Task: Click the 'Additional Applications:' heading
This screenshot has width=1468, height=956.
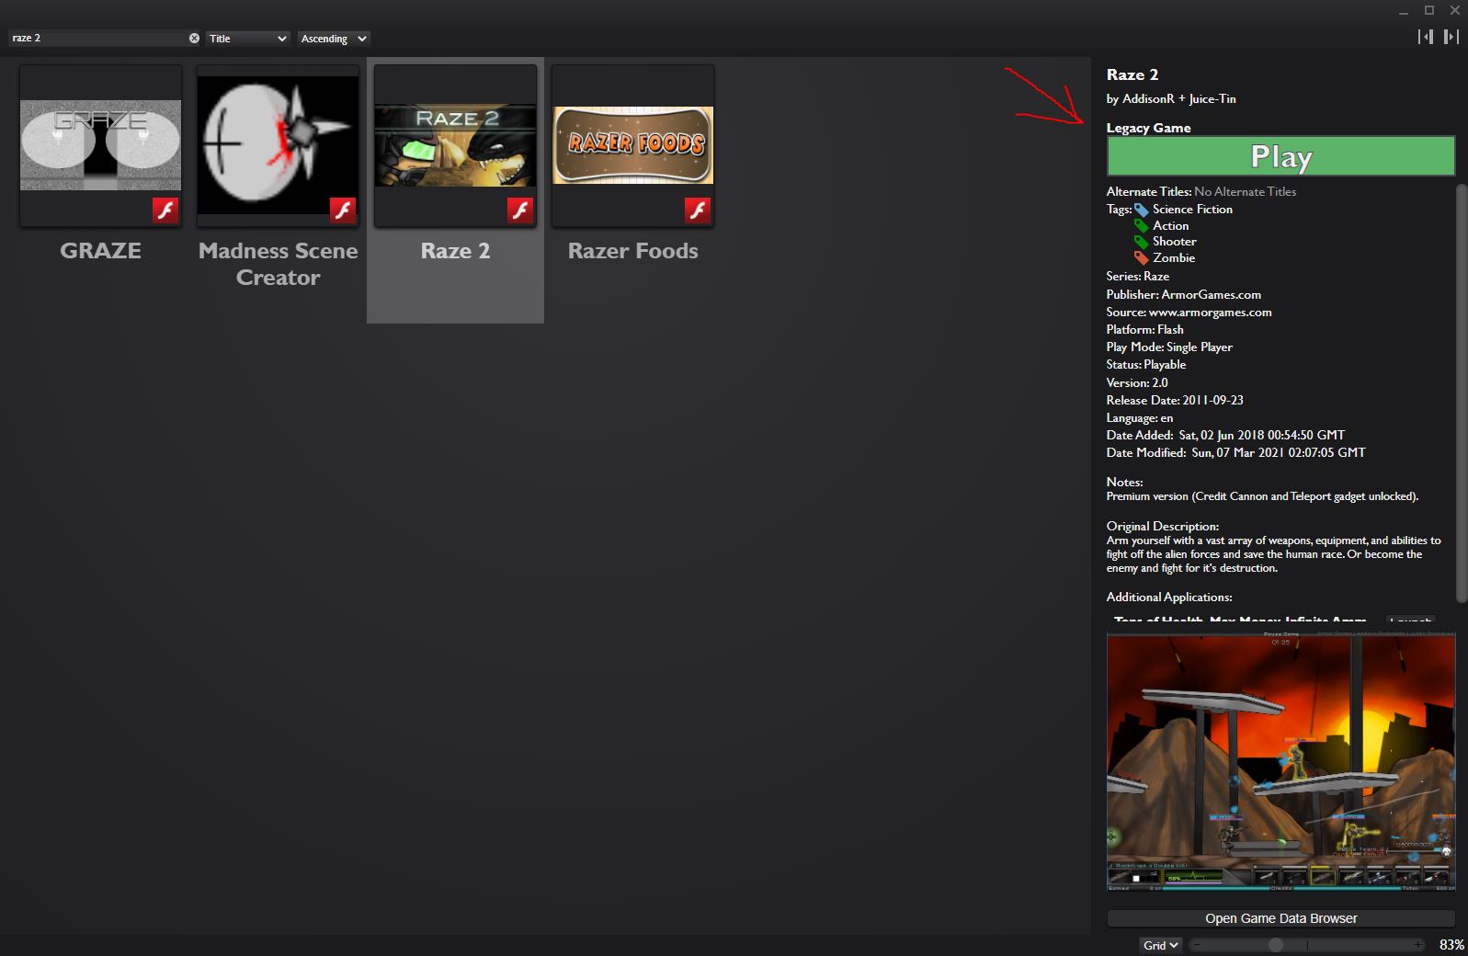Action: pyautogui.click(x=1169, y=597)
